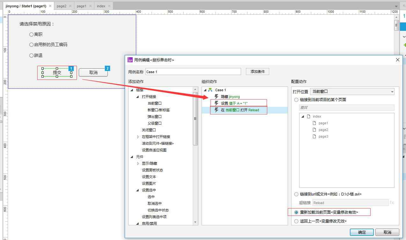This screenshot has height=240, width=406.
Task: Add the 设置列表选中项 action
Action: 154,217
